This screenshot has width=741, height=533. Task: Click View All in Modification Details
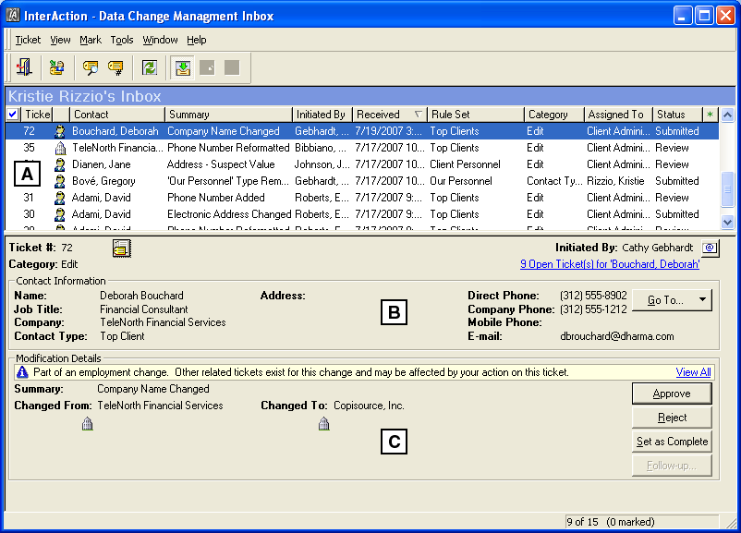pyautogui.click(x=693, y=372)
